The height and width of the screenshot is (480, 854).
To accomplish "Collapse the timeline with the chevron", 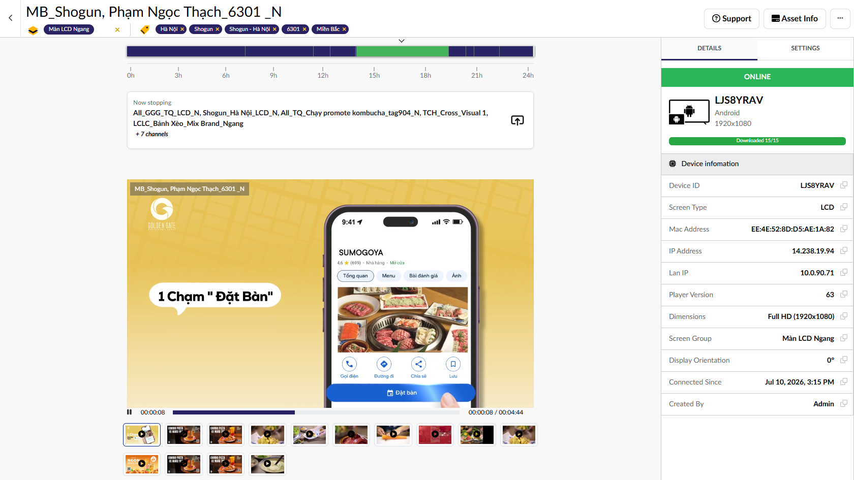I will (402, 41).
